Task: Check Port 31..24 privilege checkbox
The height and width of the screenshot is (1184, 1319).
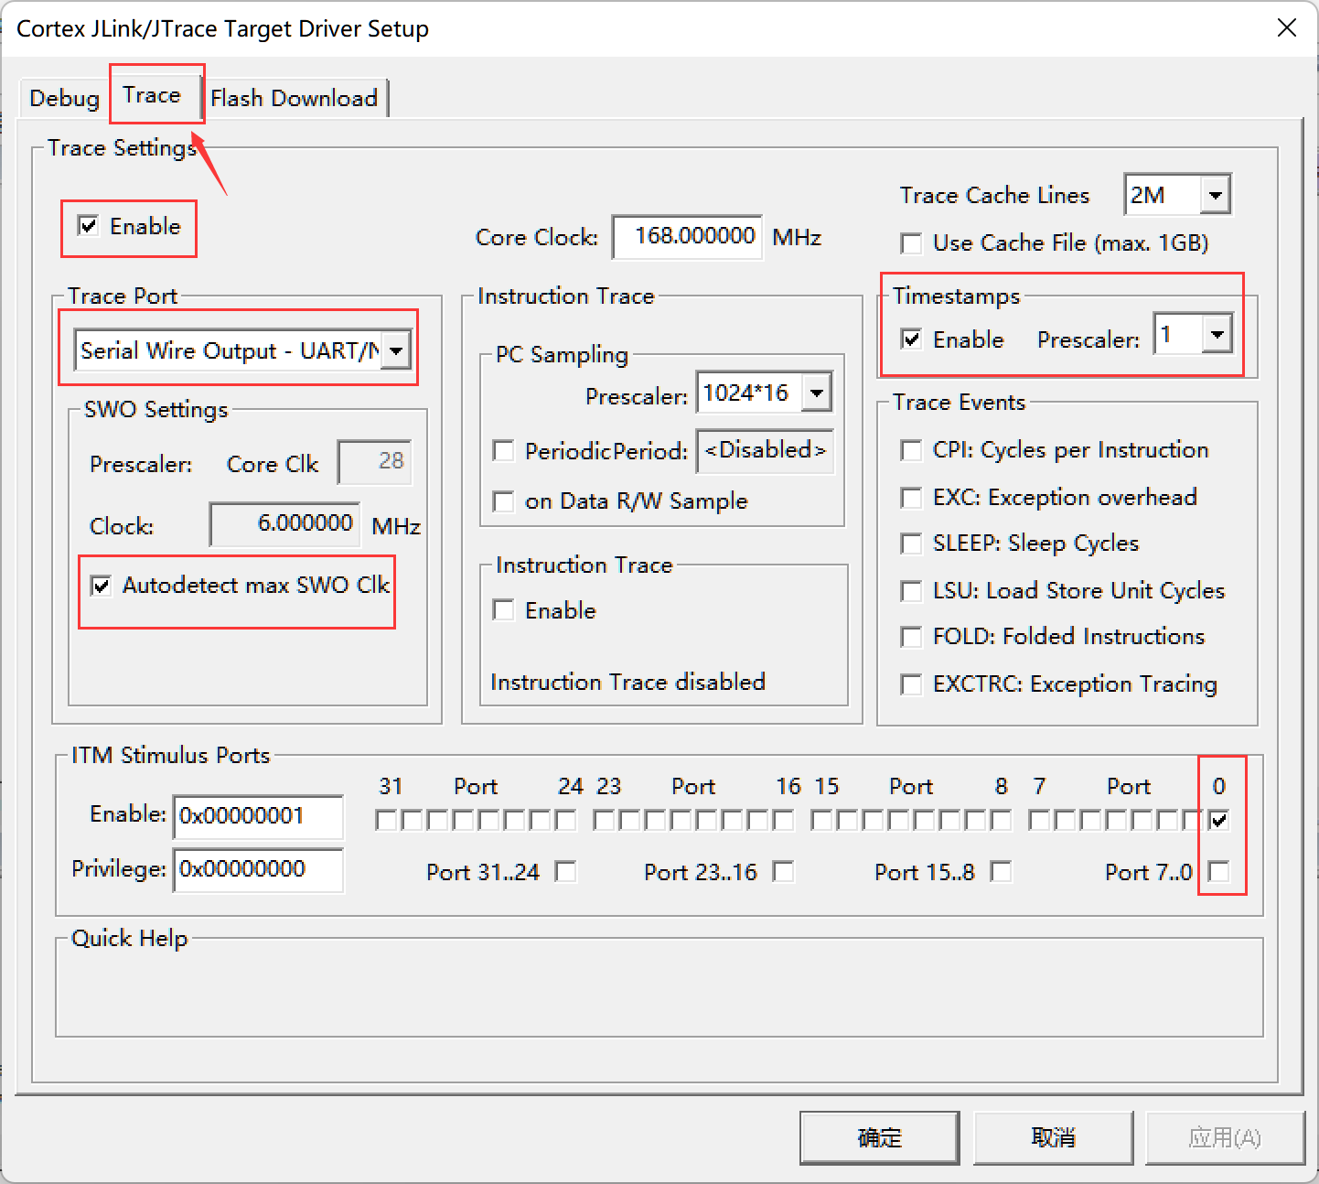Action: coord(566,871)
